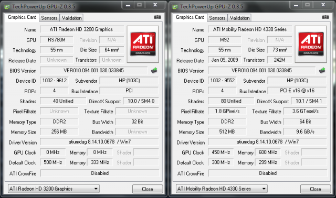Open the Validation tab in the right window
This screenshot has height=198, width=336.
pos(239,18)
